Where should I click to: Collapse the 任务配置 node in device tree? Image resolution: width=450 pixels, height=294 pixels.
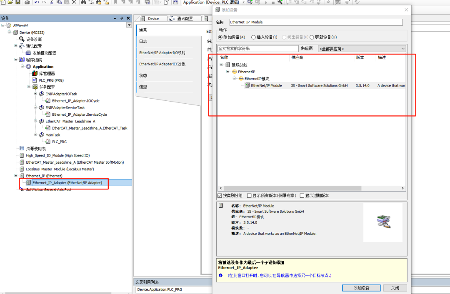point(29,87)
